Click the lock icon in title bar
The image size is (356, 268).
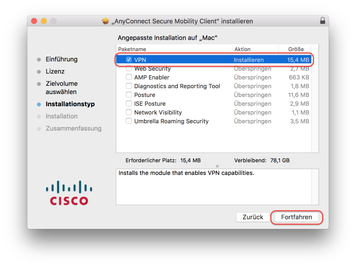tap(323, 21)
